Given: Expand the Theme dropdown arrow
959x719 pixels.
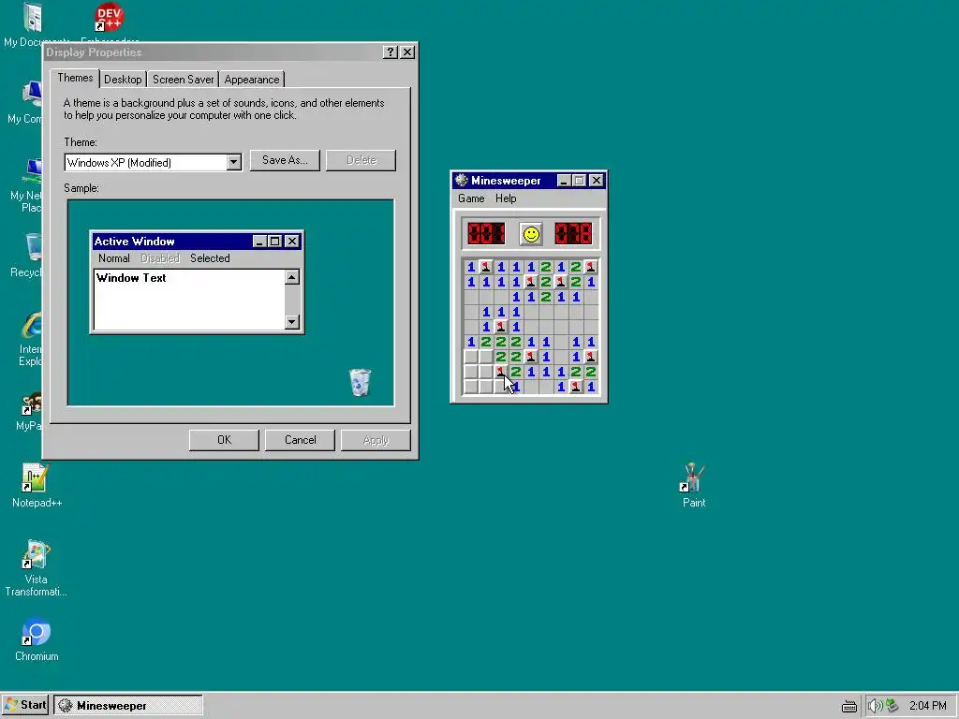Looking at the screenshot, I should pos(233,163).
